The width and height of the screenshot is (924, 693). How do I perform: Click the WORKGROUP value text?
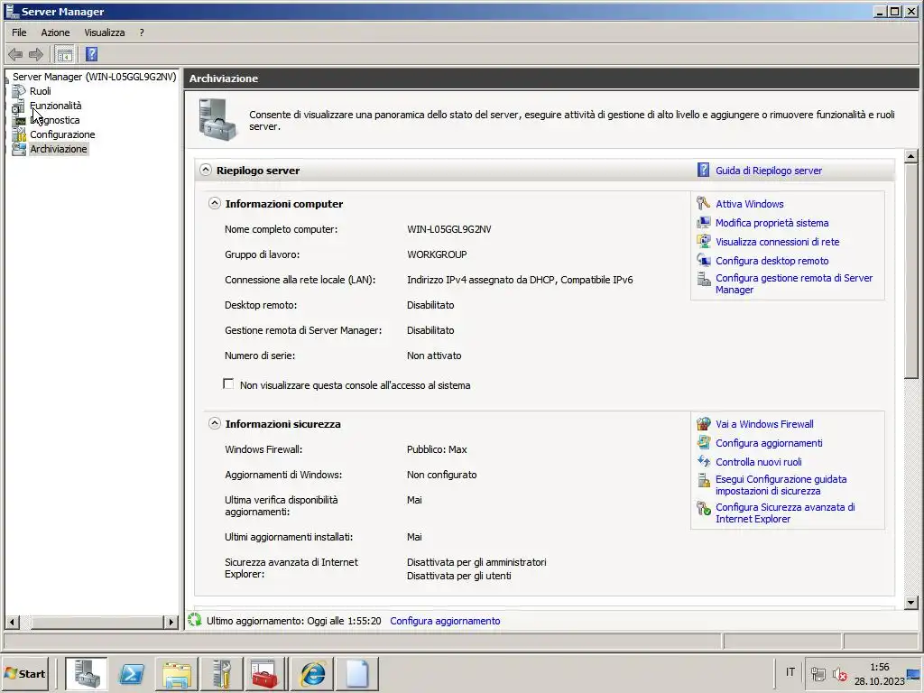pos(437,254)
